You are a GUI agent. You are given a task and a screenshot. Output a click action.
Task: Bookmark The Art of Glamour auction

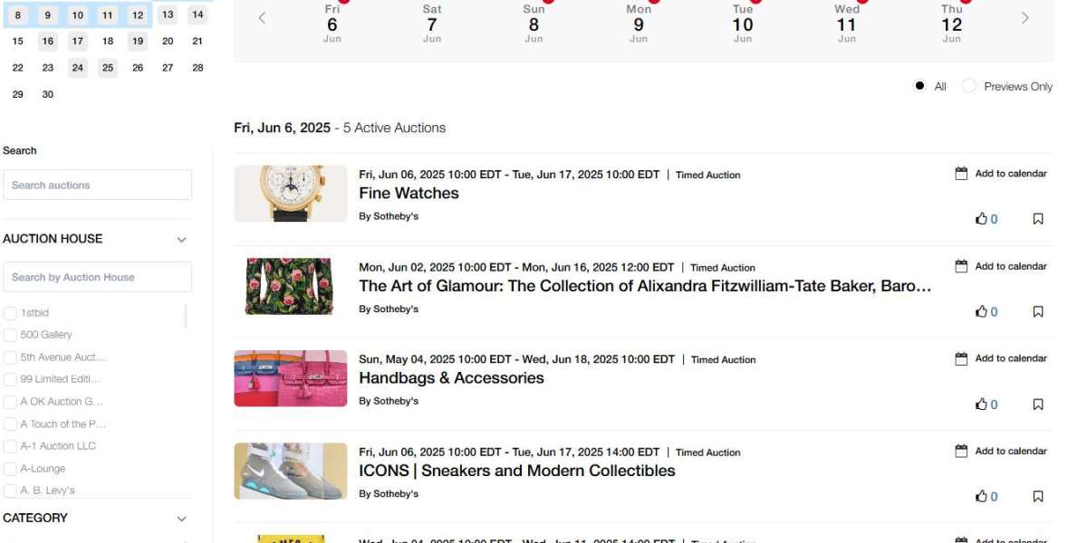(1038, 311)
